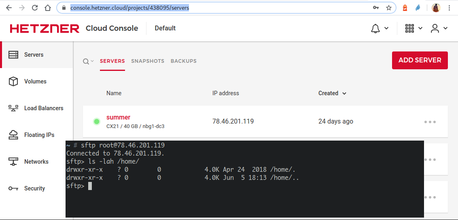Open the Servers section label

point(34,55)
